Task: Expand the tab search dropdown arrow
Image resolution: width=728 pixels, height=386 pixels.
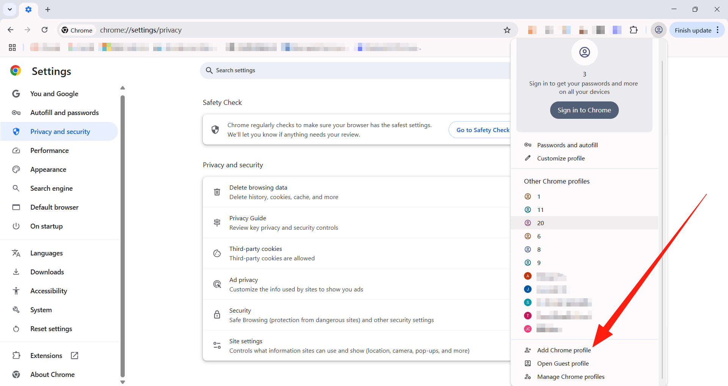Action: (x=10, y=9)
